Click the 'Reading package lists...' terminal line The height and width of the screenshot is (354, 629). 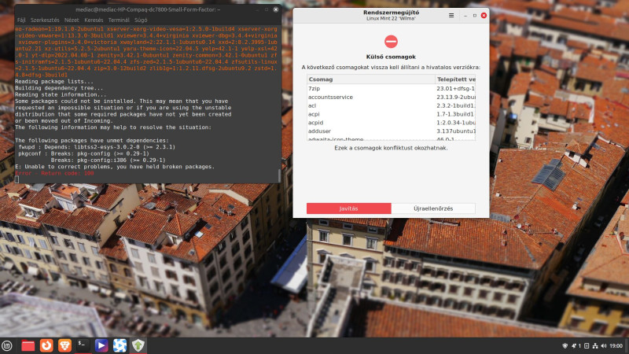coord(54,82)
